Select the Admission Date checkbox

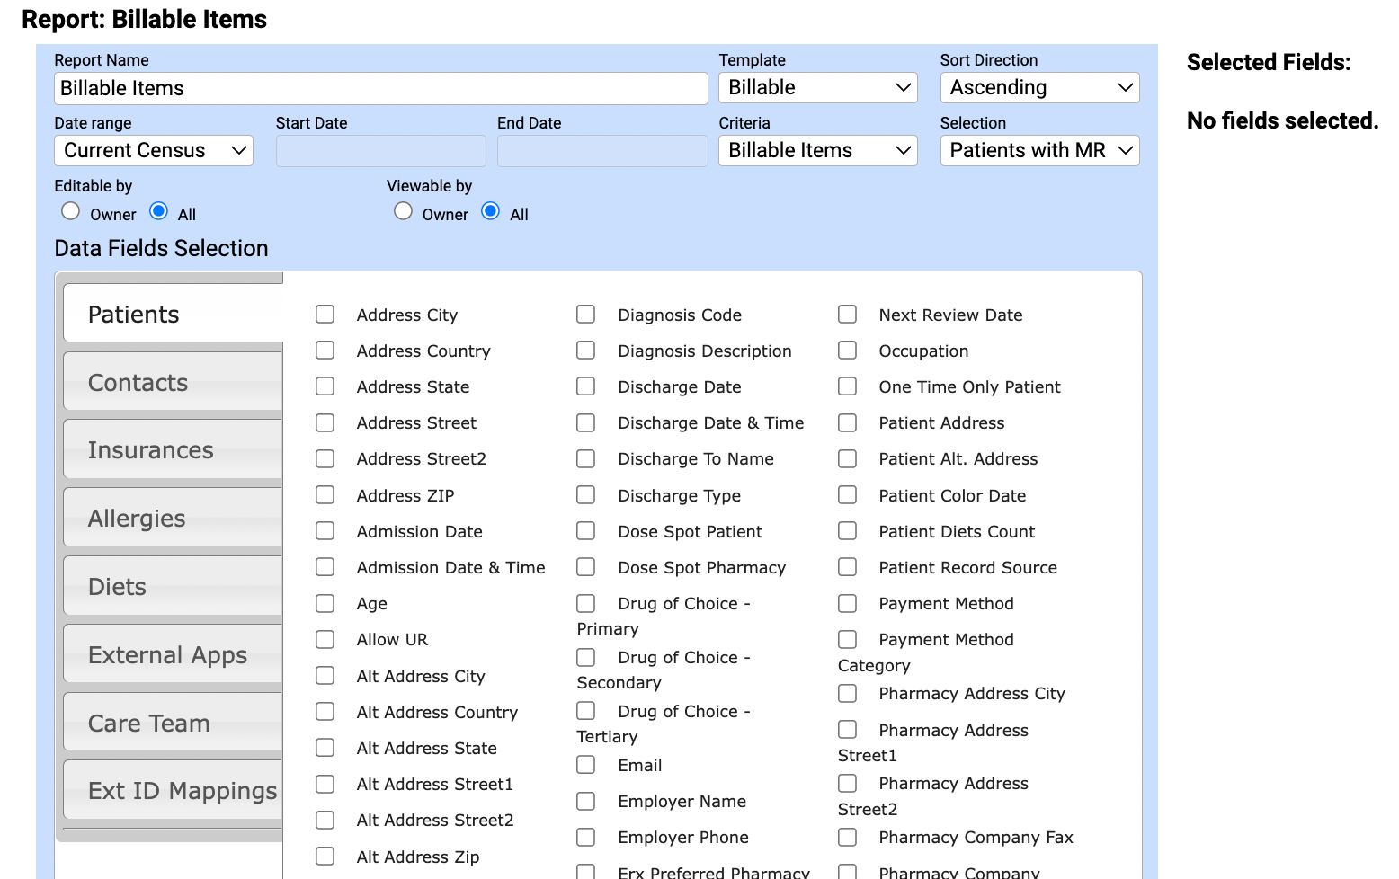pyautogui.click(x=325, y=531)
